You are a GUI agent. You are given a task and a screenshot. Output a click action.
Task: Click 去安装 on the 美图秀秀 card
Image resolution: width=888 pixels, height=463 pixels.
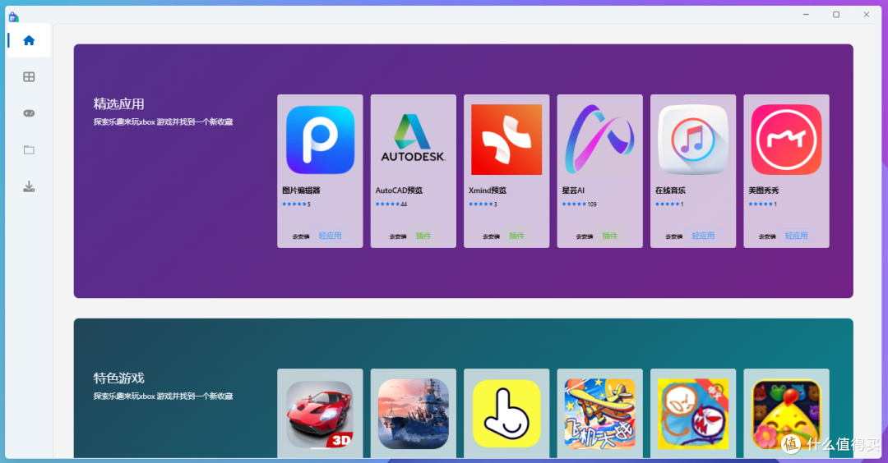pyautogui.click(x=767, y=236)
